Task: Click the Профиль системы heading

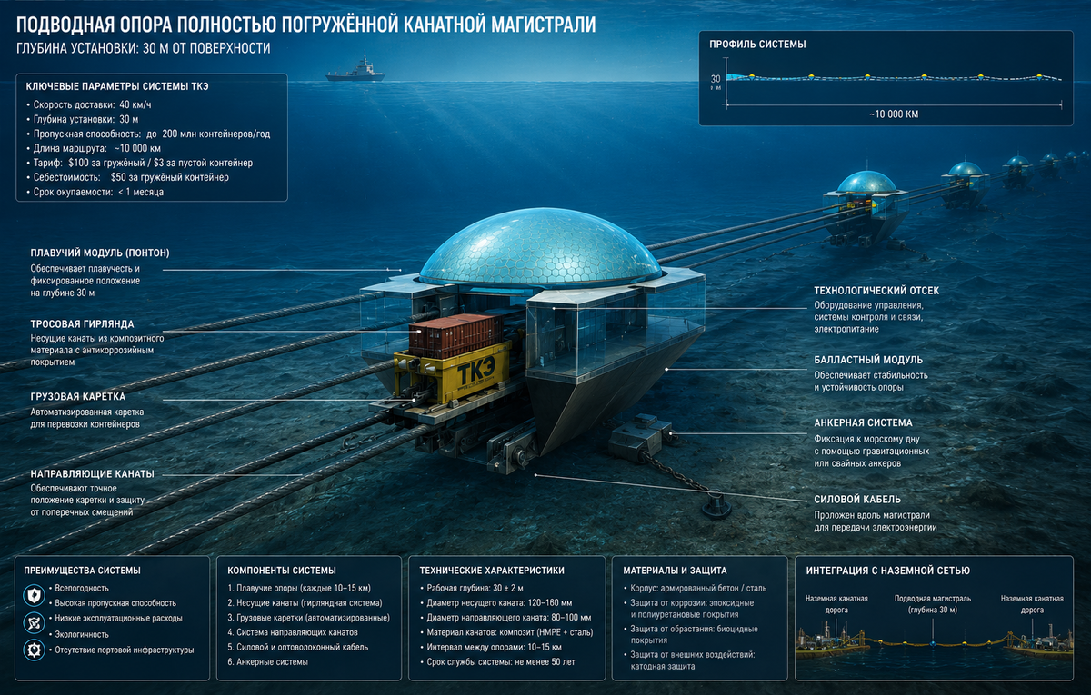Action: 757,44
